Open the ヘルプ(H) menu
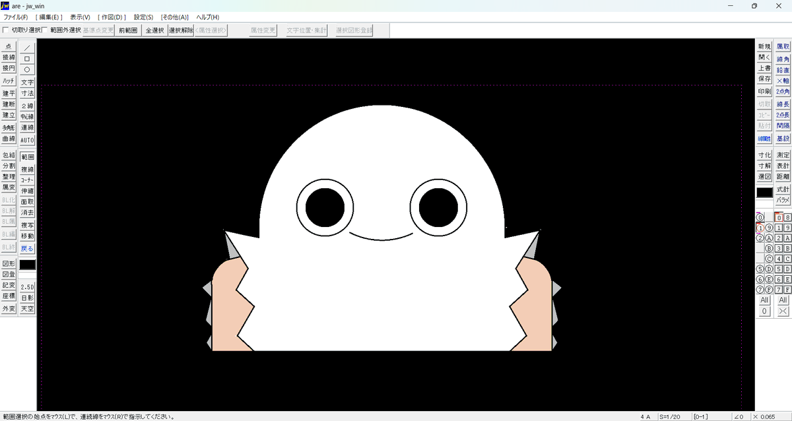Screen dimensions: 792x421 tap(208, 17)
